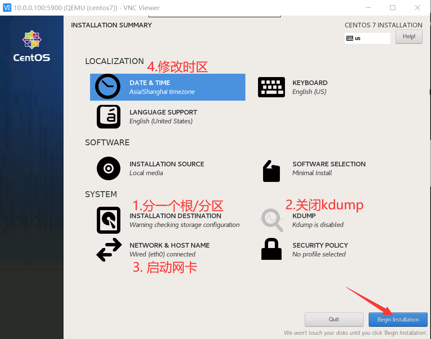
Task: Select the SOFTWARE SELECTION label
Action: pyautogui.click(x=329, y=164)
